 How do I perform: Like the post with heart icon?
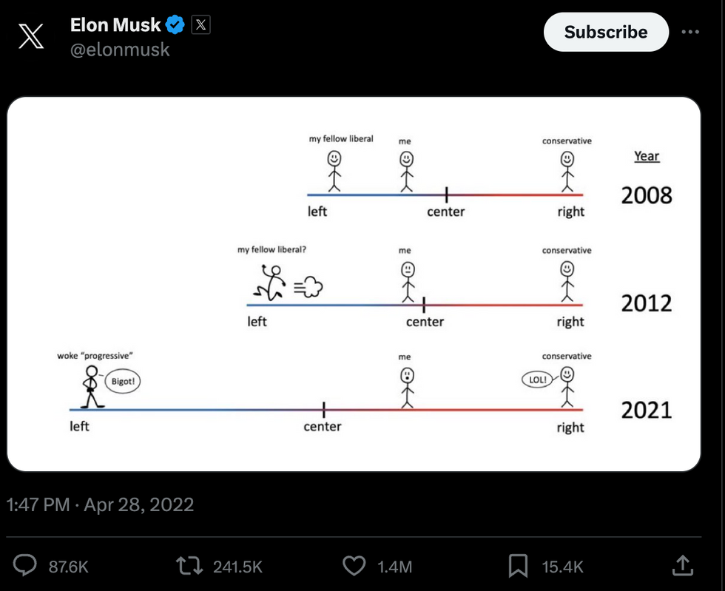pyautogui.click(x=354, y=566)
